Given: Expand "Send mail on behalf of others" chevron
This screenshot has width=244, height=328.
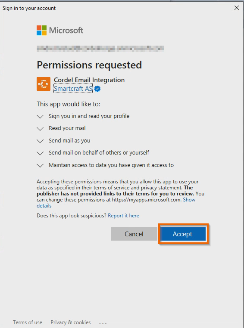Looking at the screenshot, I should point(40,153).
